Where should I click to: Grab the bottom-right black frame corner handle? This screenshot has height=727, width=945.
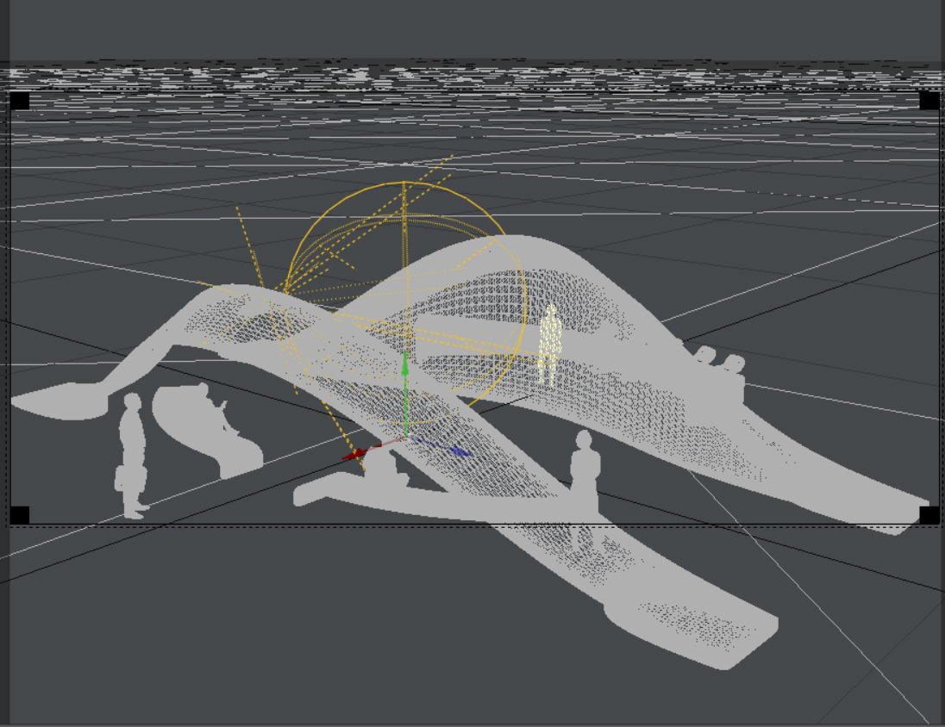(x=929, y=515)
